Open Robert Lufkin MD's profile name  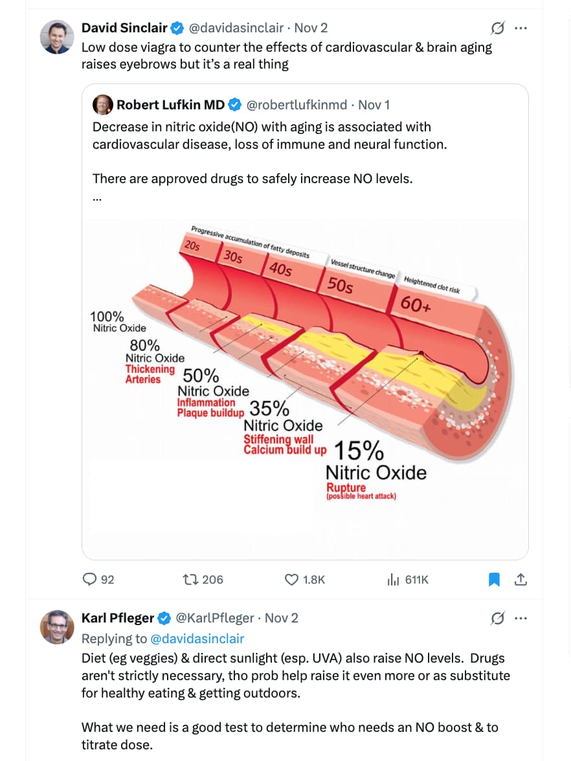click(170, 105)
